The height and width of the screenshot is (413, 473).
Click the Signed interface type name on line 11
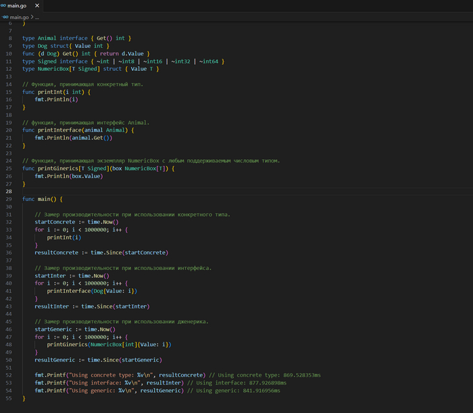click(48, 61)
